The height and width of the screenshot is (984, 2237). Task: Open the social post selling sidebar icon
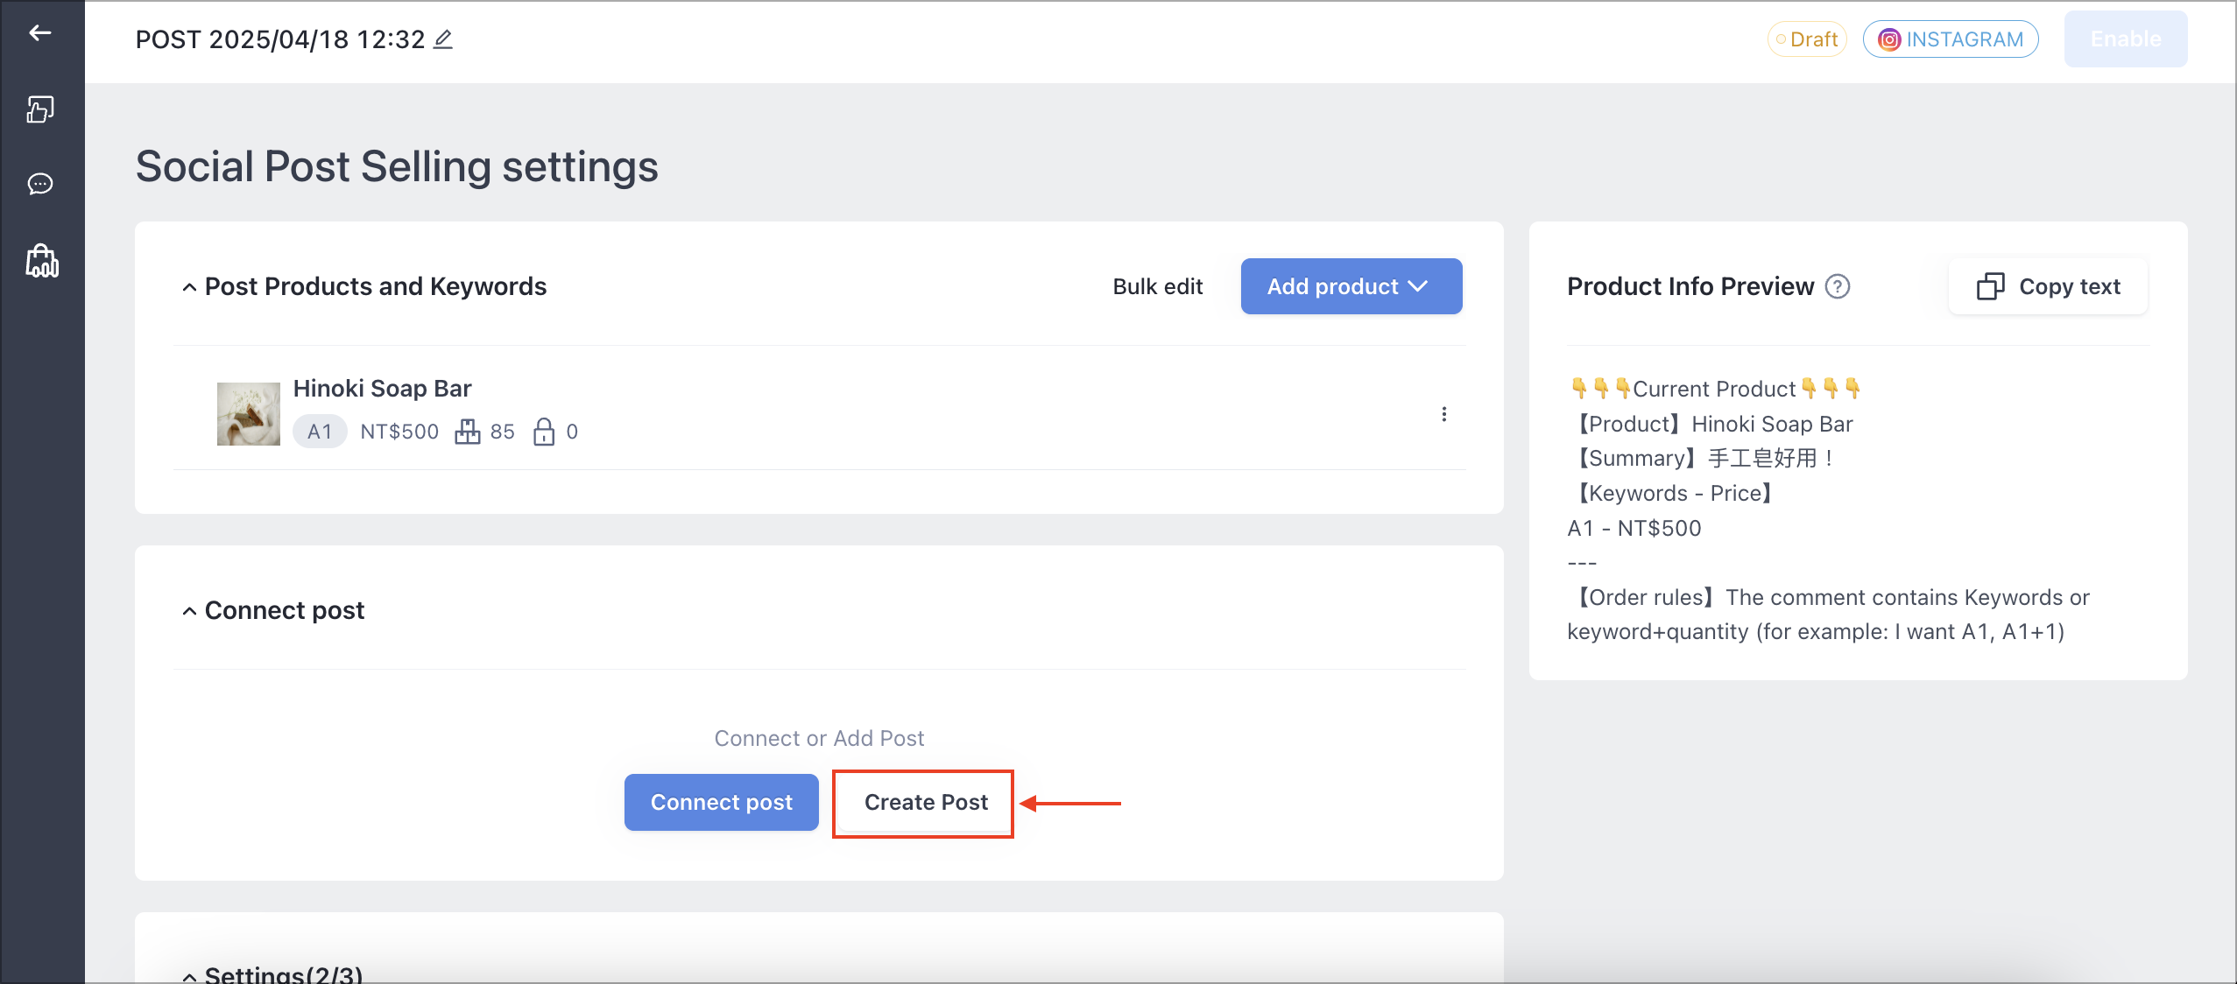tap(40, 109)
